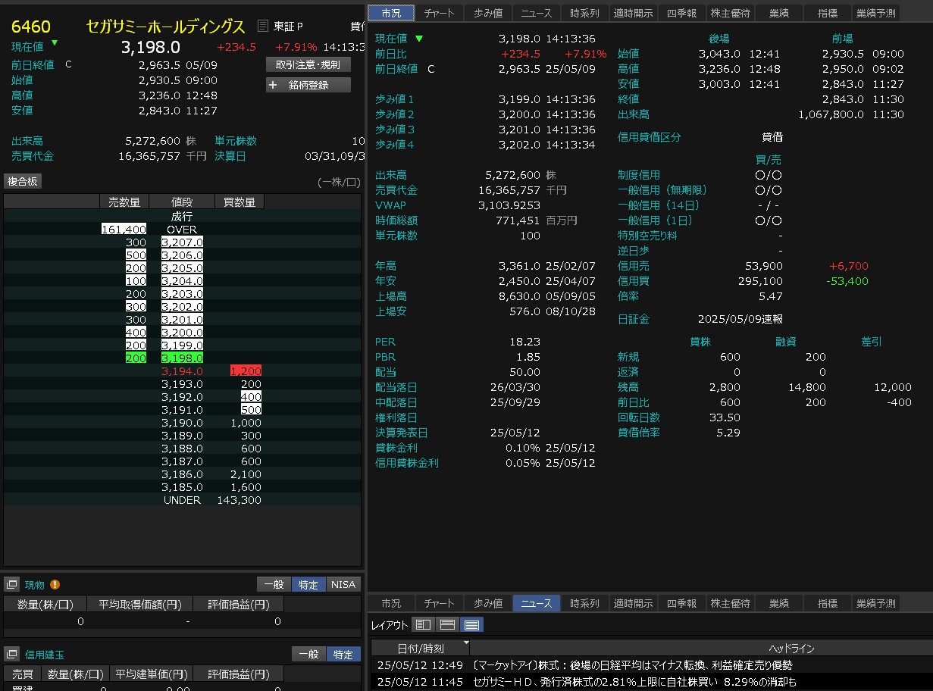Select the side-by-side split layout icon
This screenshot has width=933, height=691.
424,624
